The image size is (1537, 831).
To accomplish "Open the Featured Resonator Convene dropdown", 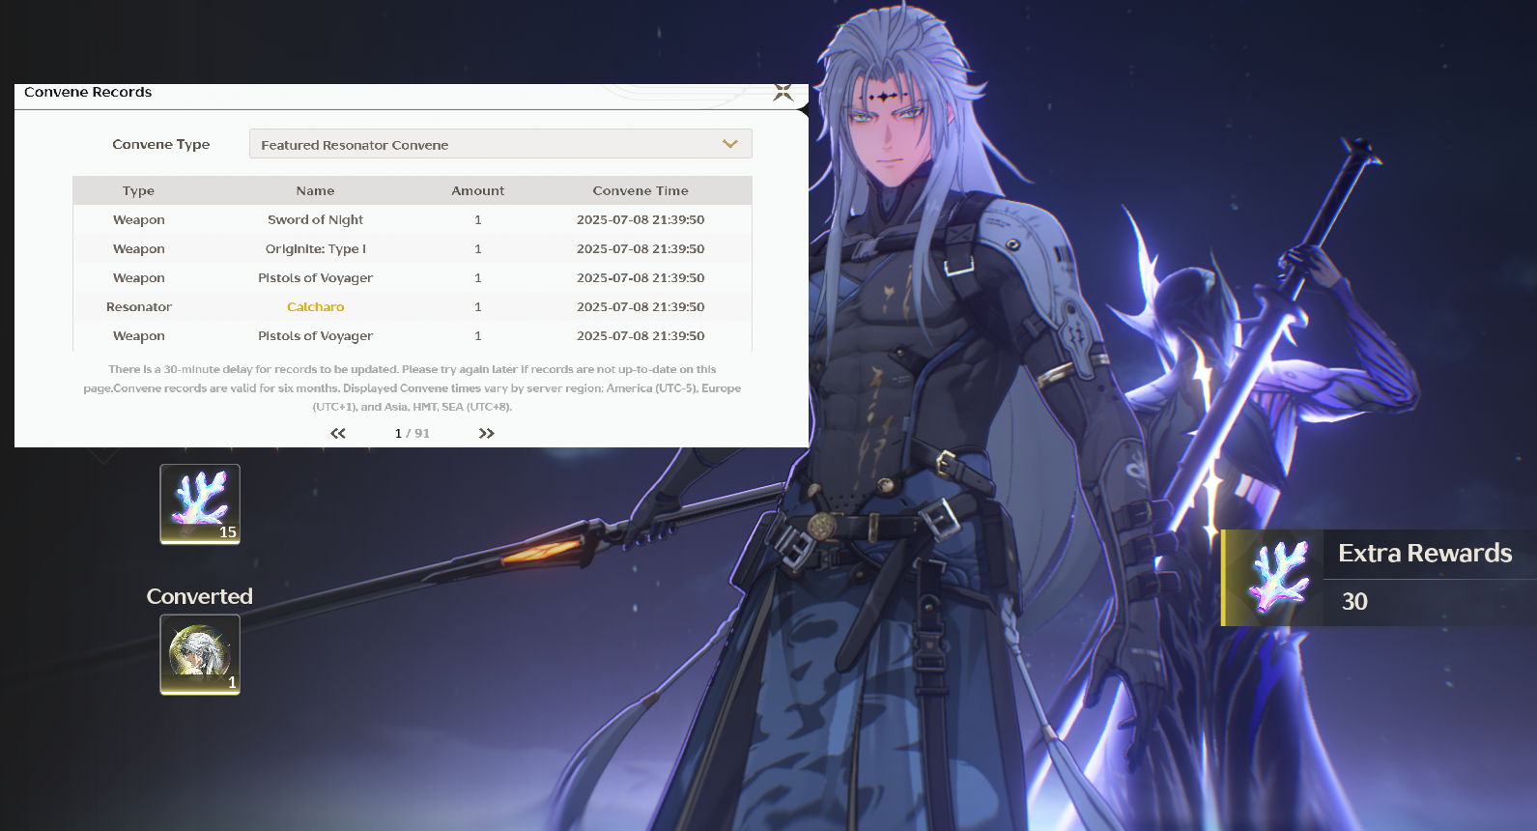I will pos(500,144).
